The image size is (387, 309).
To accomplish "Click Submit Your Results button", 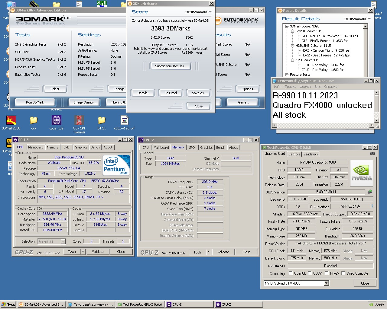I will (171, 66).
